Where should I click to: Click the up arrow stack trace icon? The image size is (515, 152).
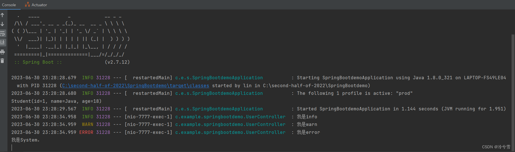click(3, 15)
